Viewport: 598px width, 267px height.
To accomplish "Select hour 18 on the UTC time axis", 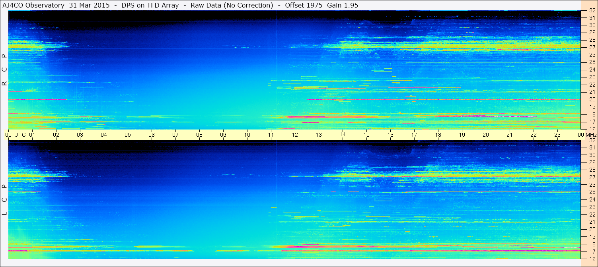I will tap(438, 135).
